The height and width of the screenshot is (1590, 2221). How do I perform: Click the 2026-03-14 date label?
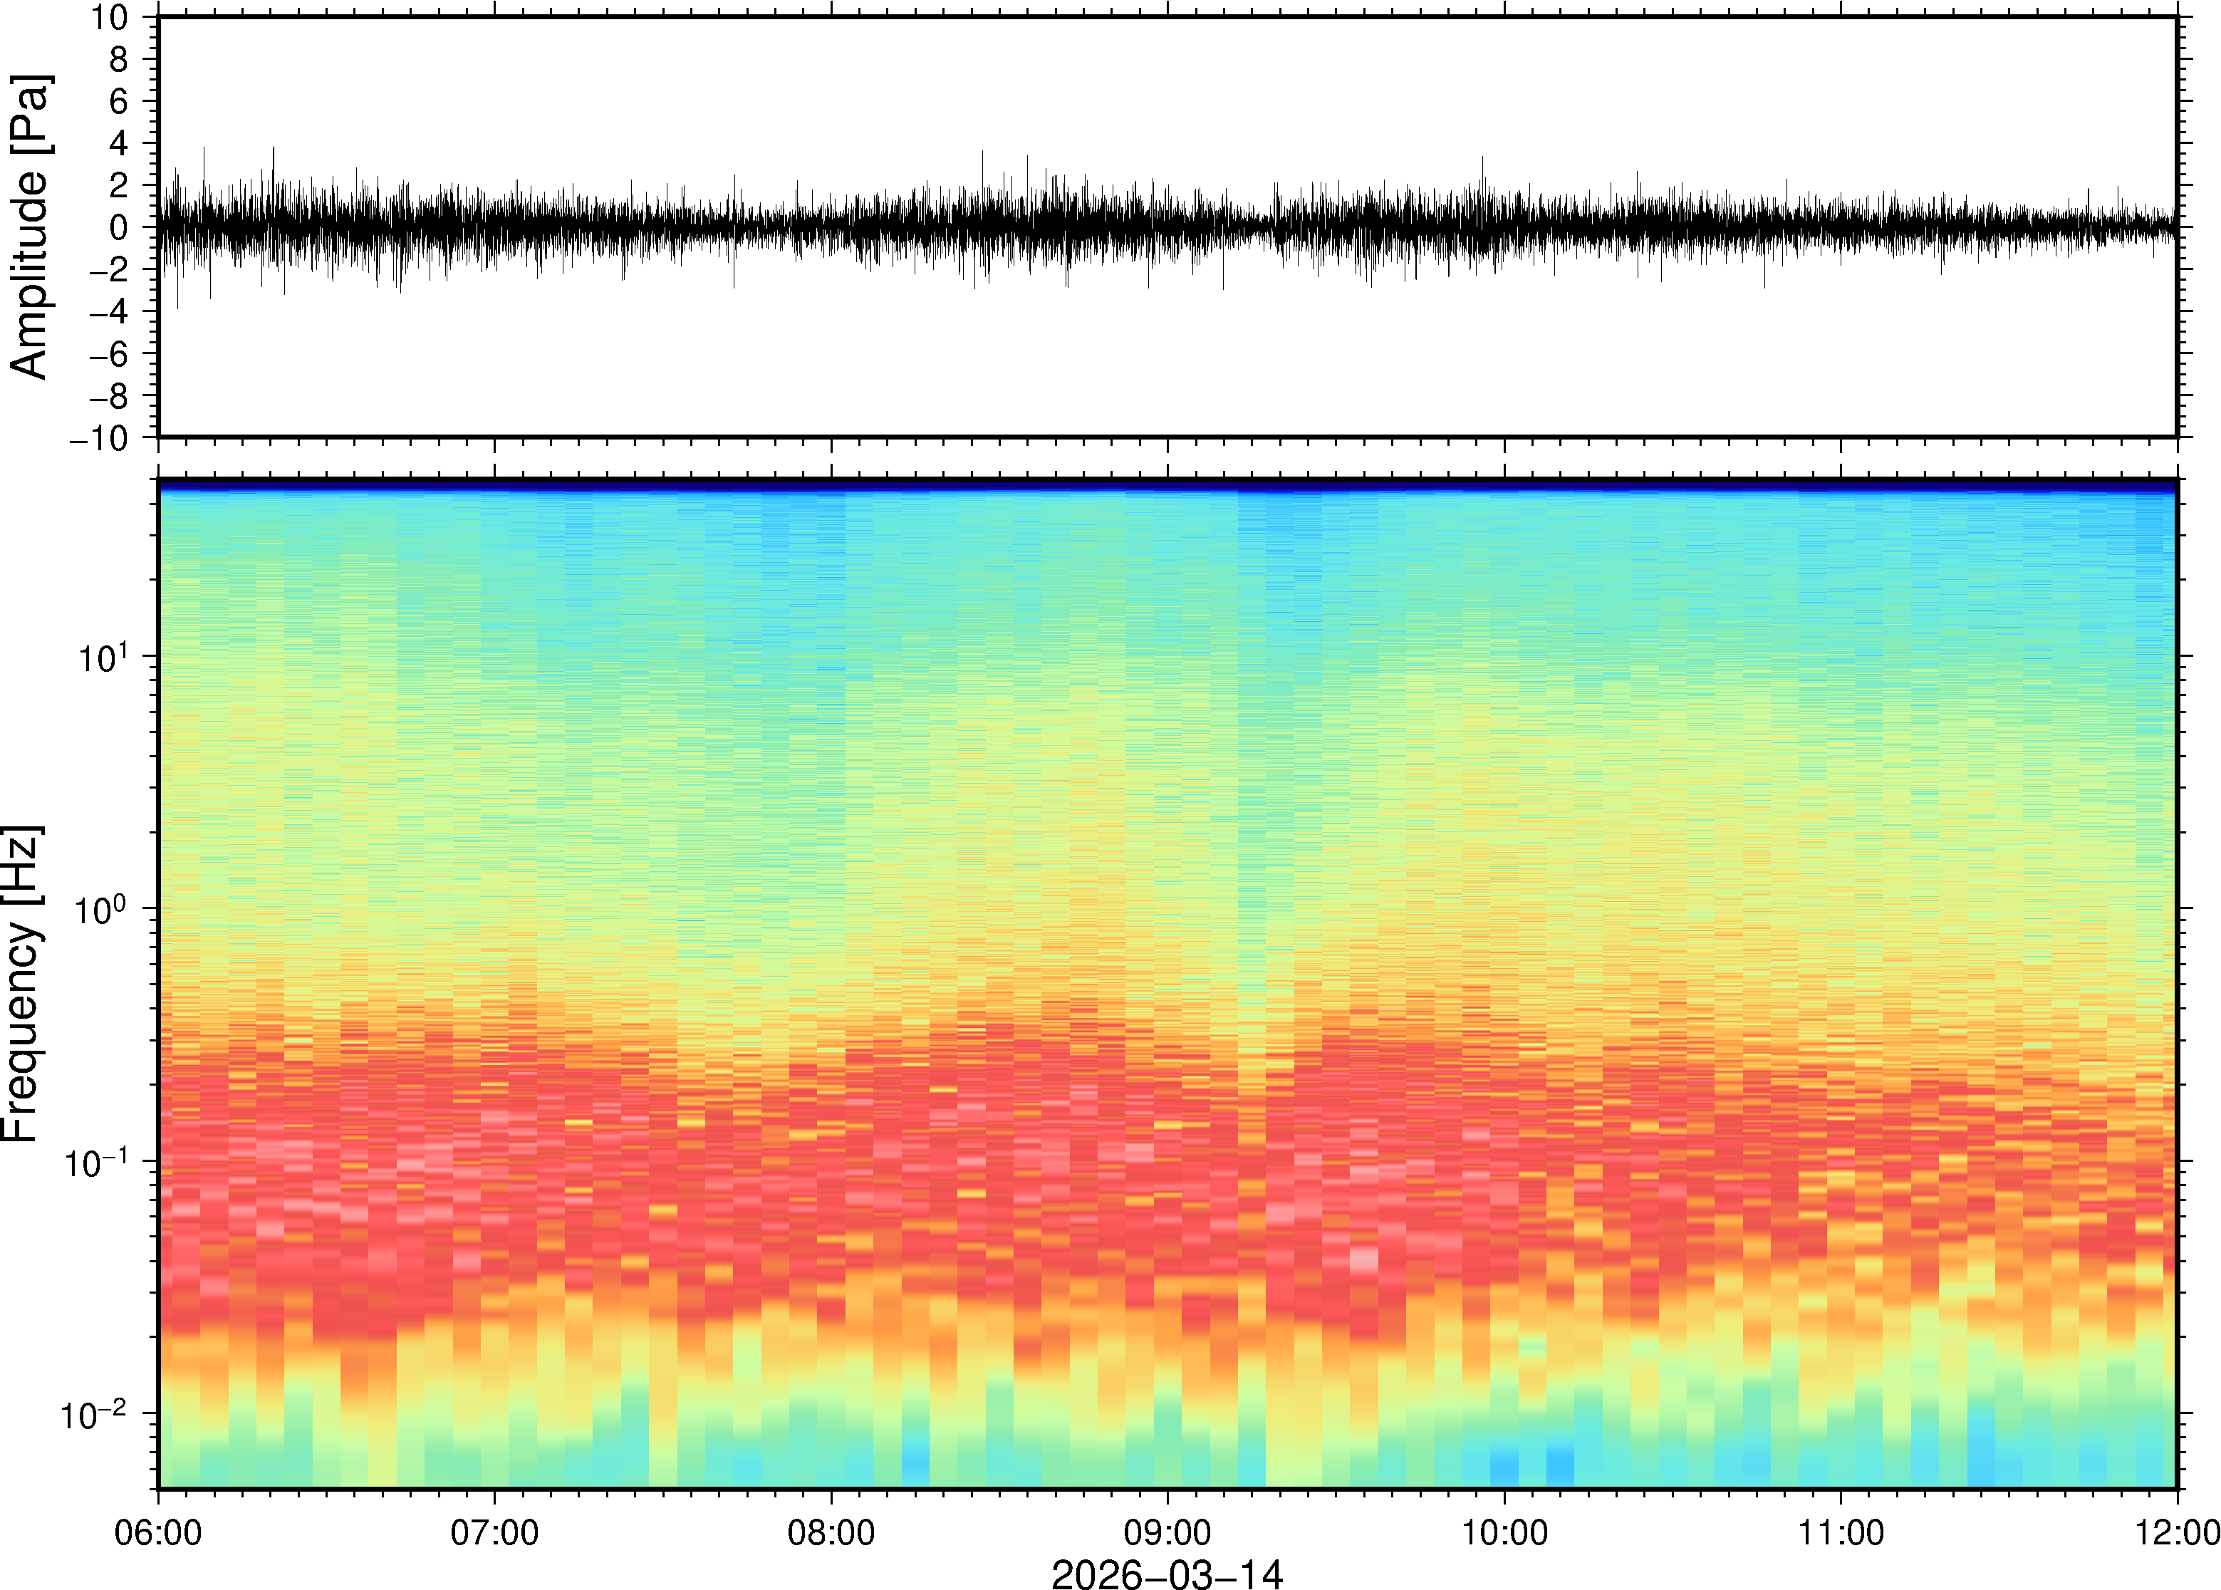point(1167,1574)
